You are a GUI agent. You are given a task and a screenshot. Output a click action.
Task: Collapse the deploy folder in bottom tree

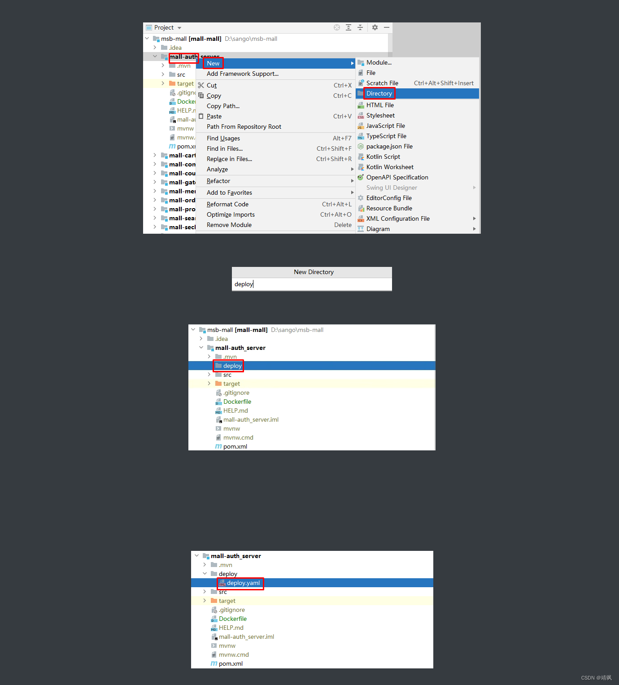[x=205, y=574]
